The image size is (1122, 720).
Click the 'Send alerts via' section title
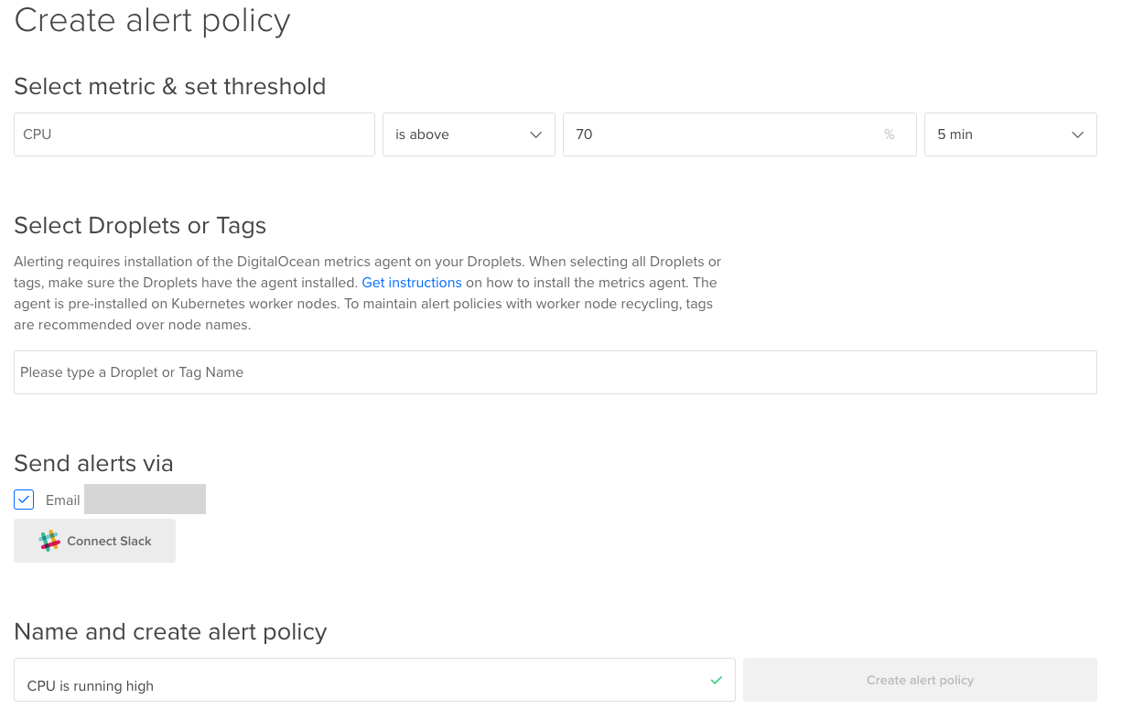(x=93, y=463)
